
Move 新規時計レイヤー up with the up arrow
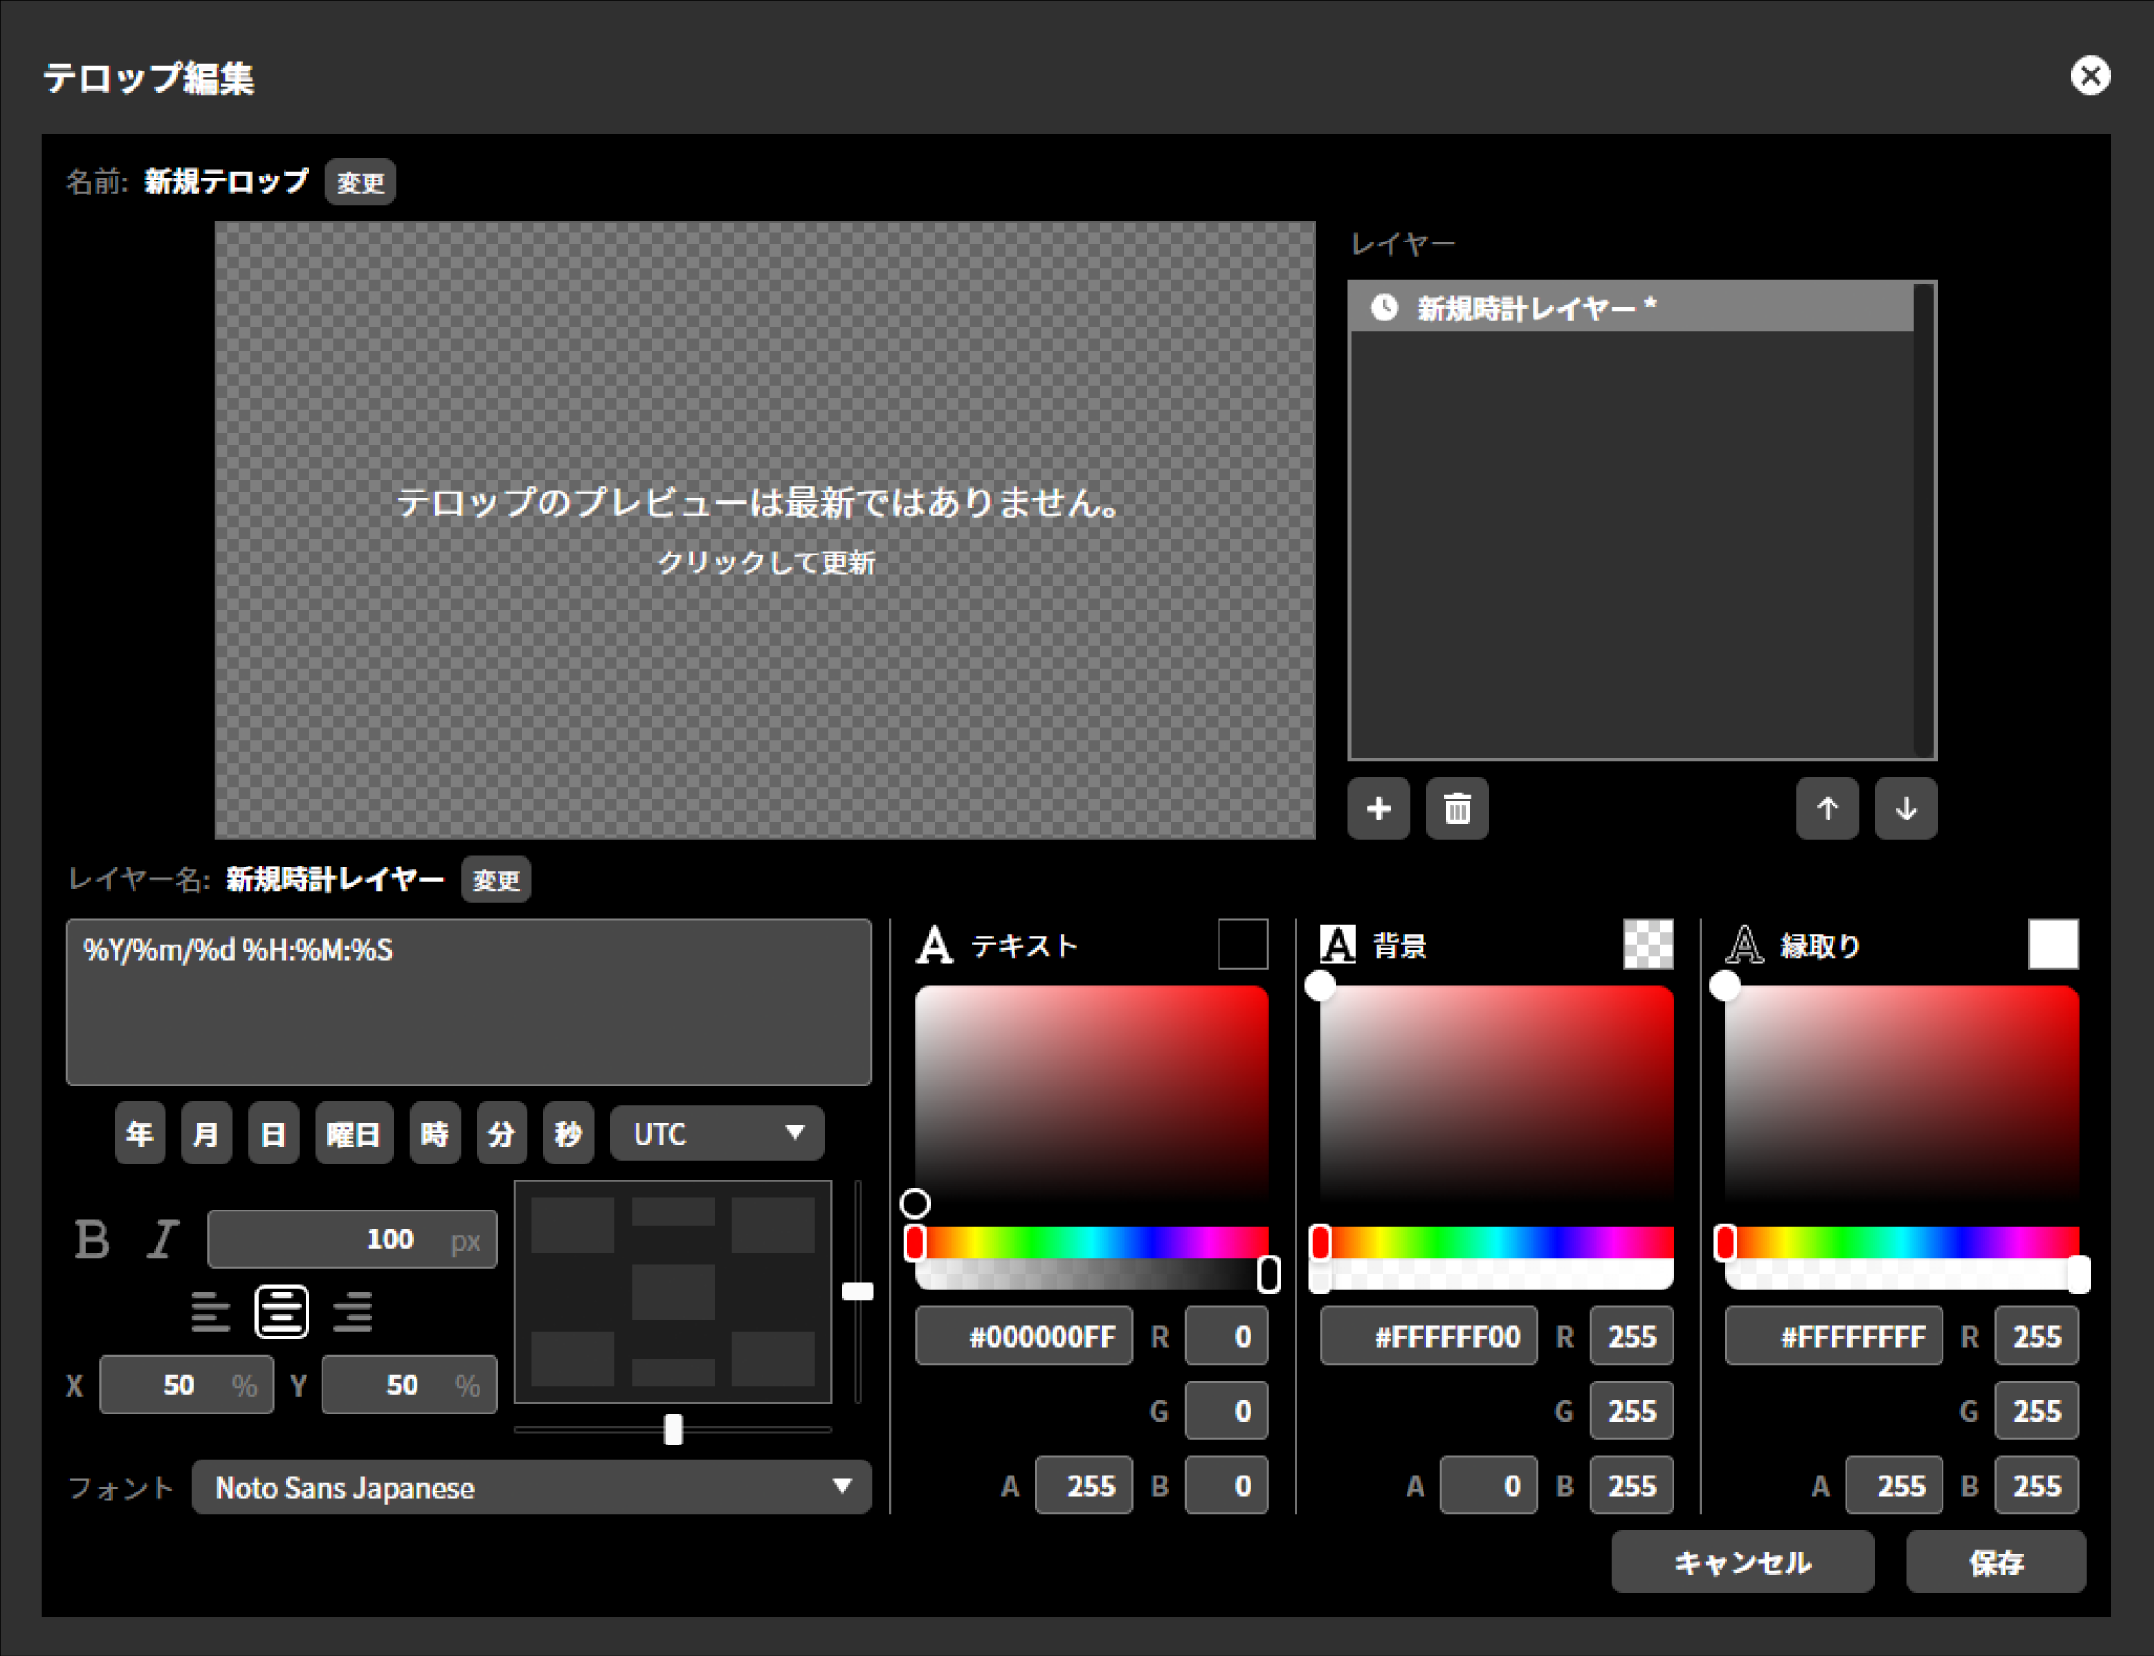[1828, 809]
